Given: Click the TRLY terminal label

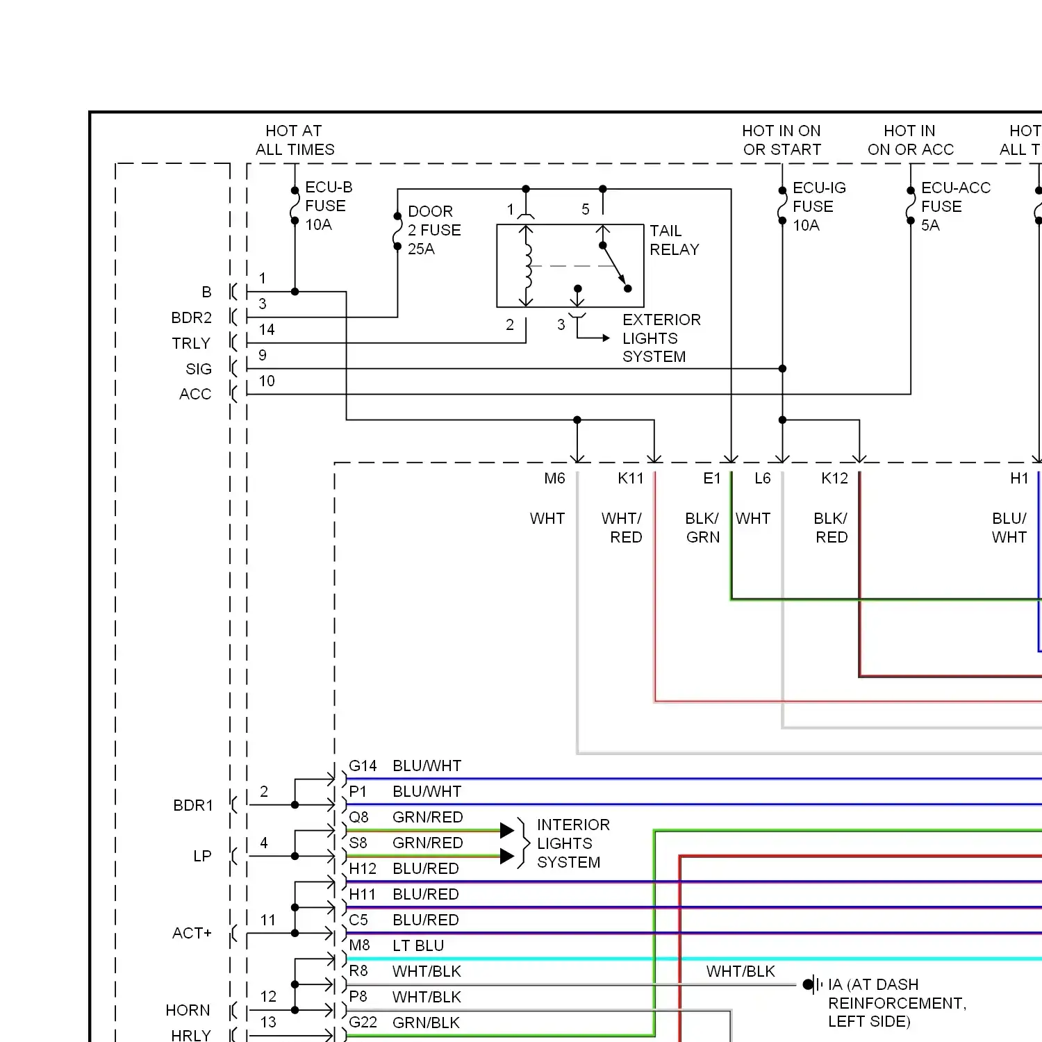Looking at the screenshot, I should coord(191,343).
